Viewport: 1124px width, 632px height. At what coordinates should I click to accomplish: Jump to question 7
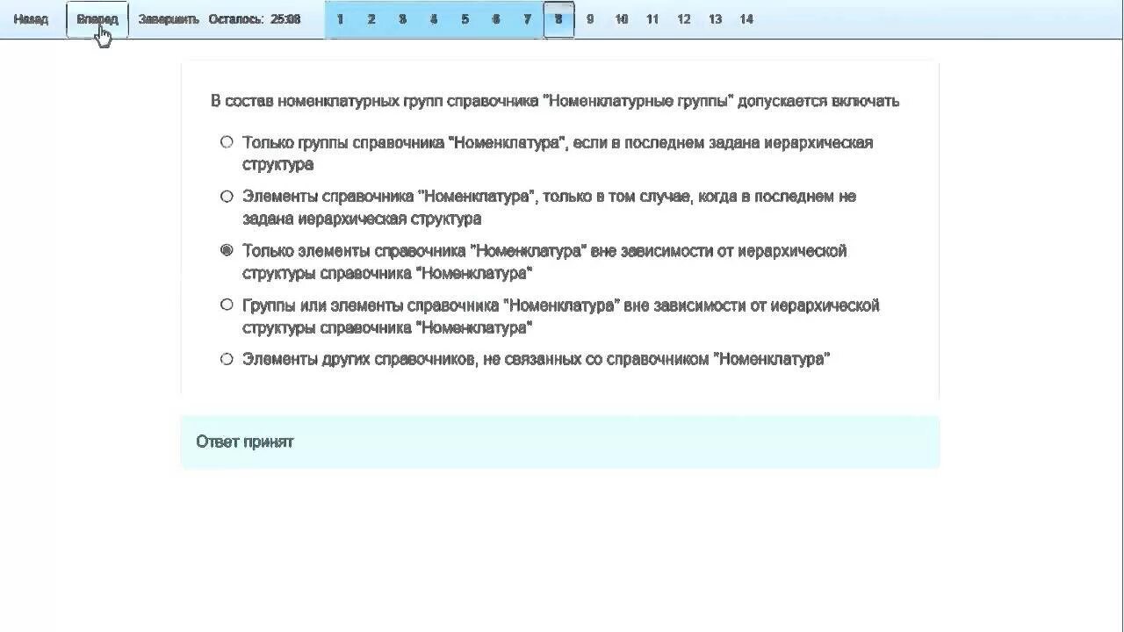click(527, 19)
